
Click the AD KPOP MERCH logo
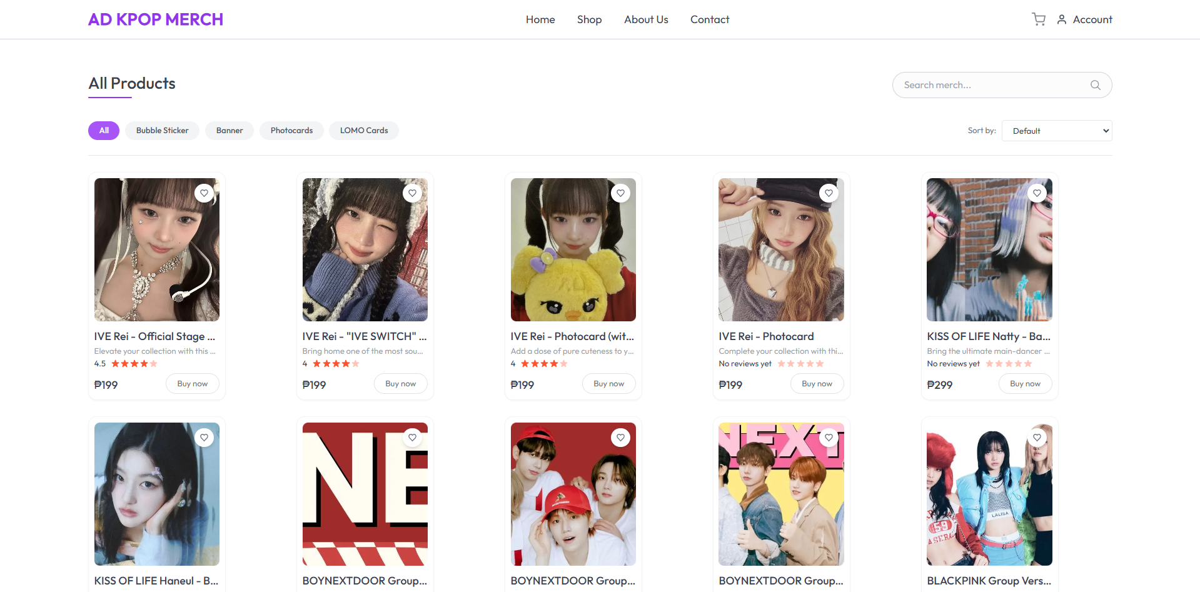tap(156, 19)
